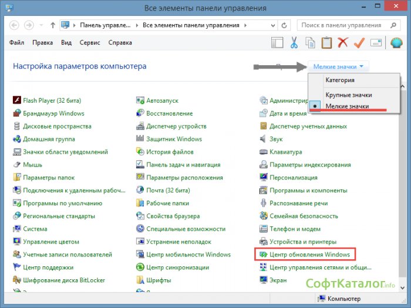Viewport: 411px width, 308px height.
Task: Click the Copy icon in toolbar
Action: click(310, 43)
